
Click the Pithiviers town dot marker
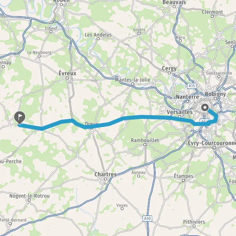click(x=194, y=226)
